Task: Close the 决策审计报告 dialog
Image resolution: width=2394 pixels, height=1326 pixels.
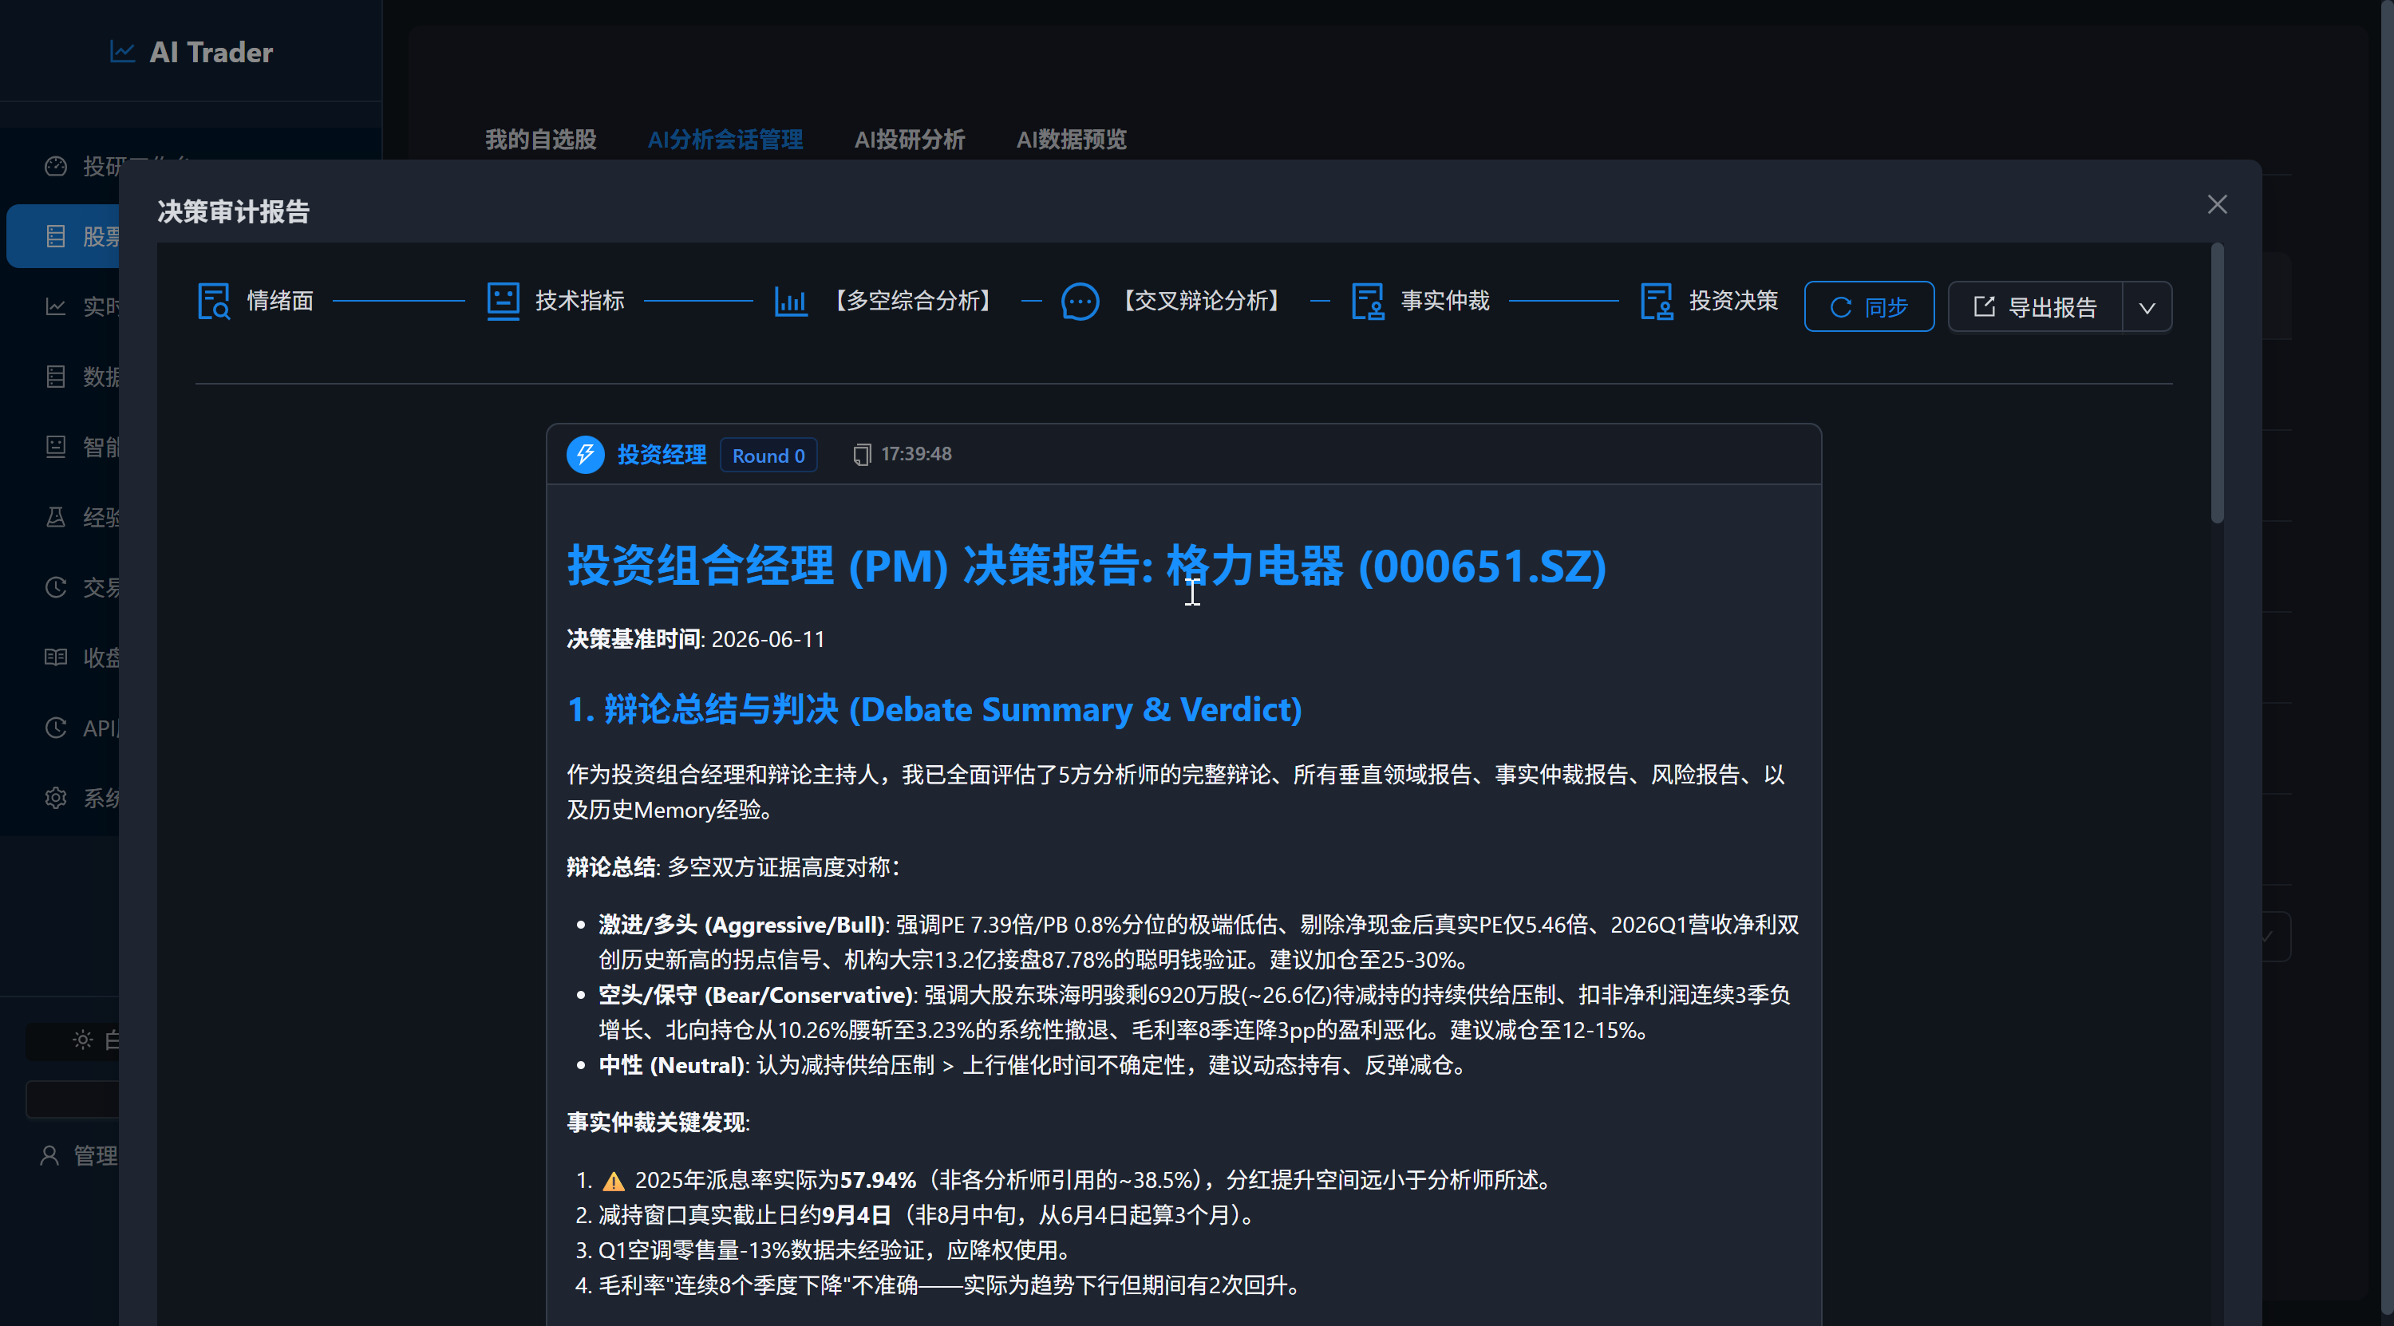Action: pos(2218,204)
